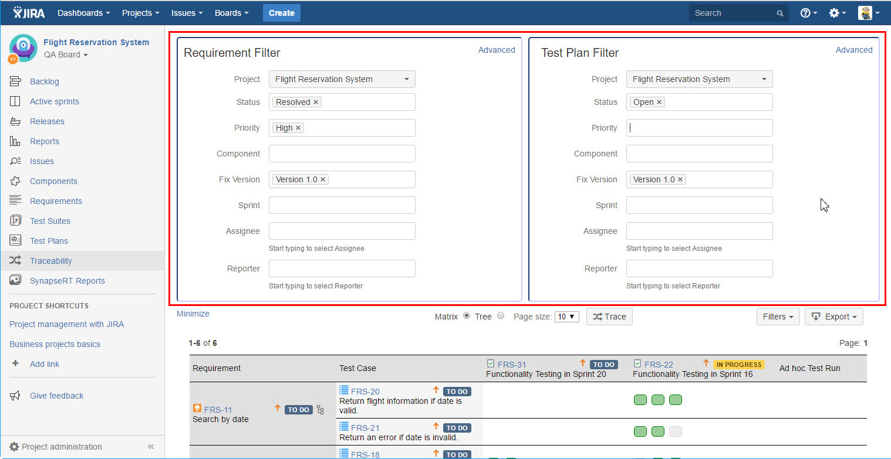Click the FRS-20 test case type icon

tap(344, 391)
